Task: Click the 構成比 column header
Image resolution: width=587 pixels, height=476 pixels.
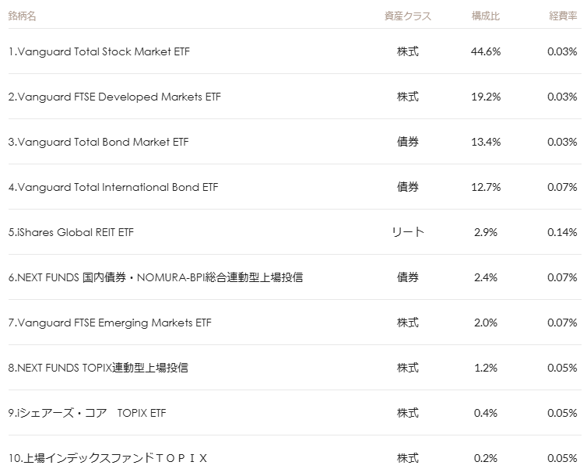Action: coord(486,16)
